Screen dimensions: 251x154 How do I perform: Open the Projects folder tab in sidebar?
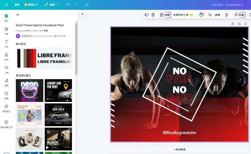[x=6, y=96]
